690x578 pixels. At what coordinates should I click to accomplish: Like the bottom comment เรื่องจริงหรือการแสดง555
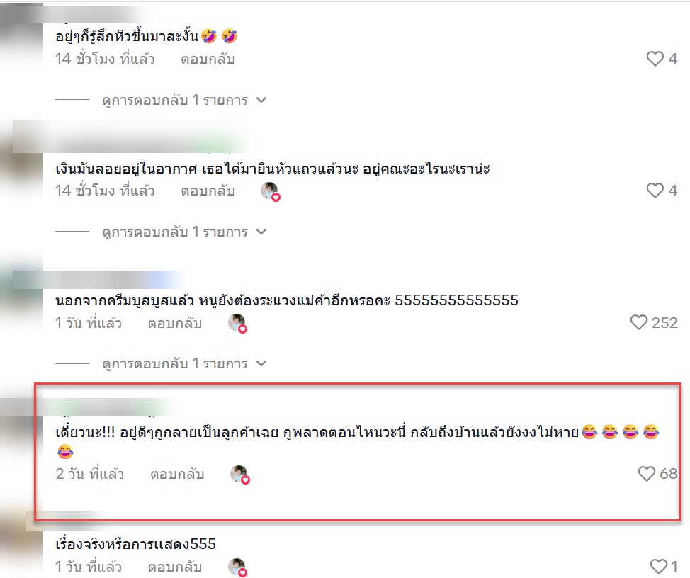(658, 566)
